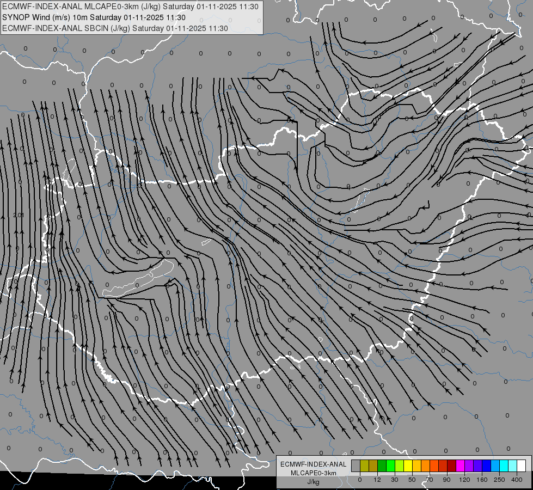Click the MLCAPE0-3km title line at top
Viewport: 533px width, 490px height.
130,7
